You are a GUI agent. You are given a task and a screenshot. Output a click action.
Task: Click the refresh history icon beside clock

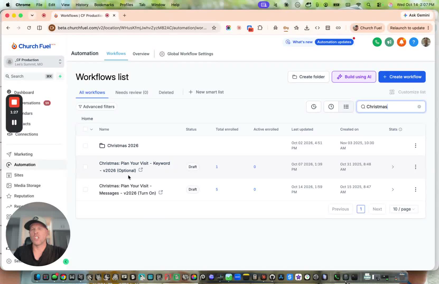click(314, 107)
